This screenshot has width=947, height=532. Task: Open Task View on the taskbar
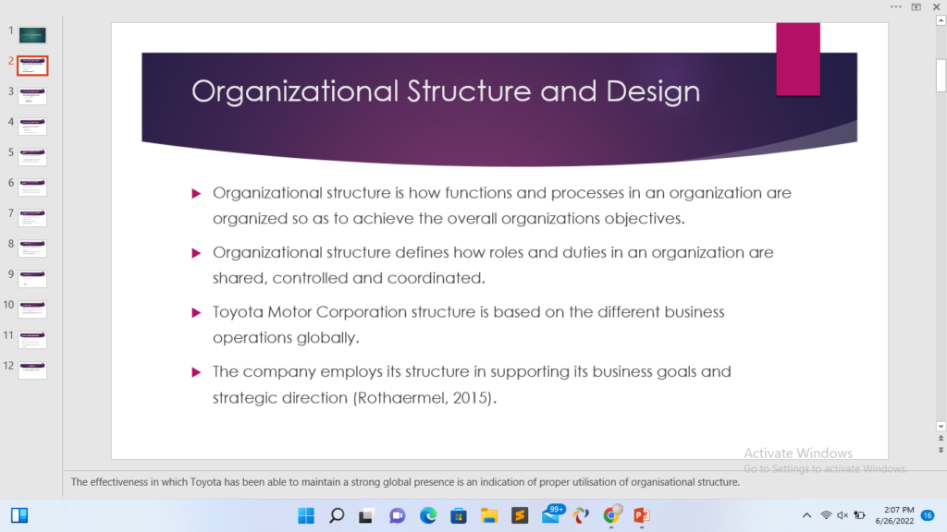[366, 515]
